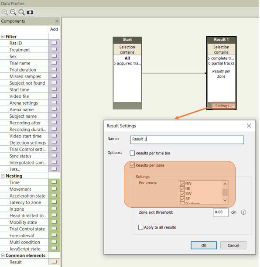Add the Detection settings filter
This screenshot has width=260, height=267.
(x=54, y=143)
